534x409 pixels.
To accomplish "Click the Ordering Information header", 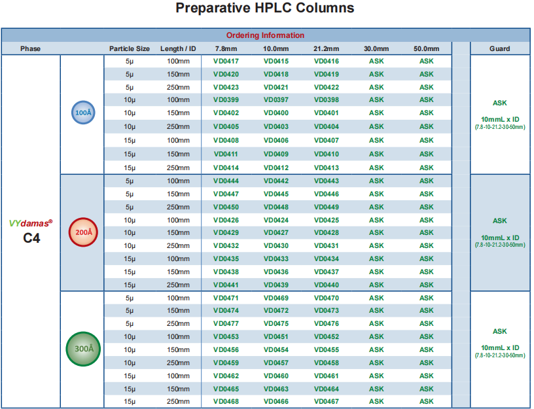I will point(265,35).
